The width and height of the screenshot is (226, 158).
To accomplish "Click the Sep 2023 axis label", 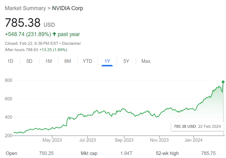I will tap(124, 140).
